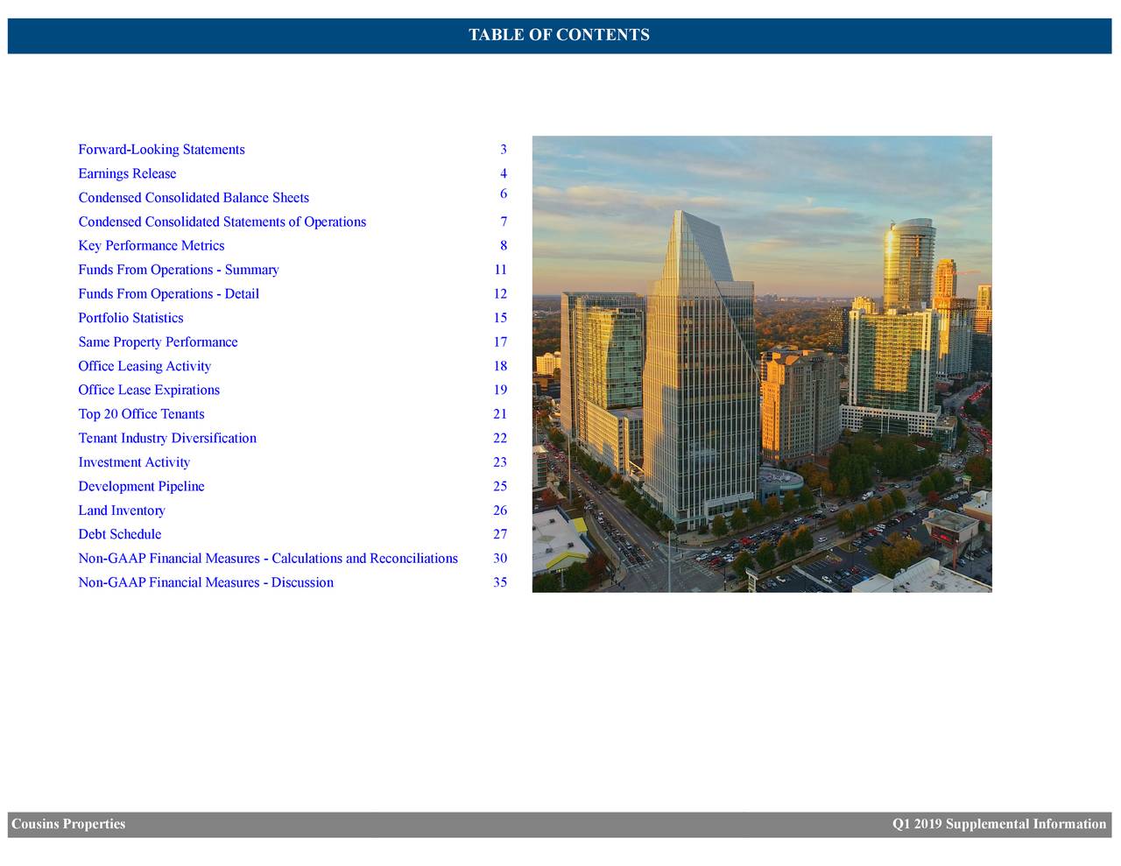This screenshot has width=1121, height=866.
Task: Select the Portfolio Statistics link
Action: 130,318
